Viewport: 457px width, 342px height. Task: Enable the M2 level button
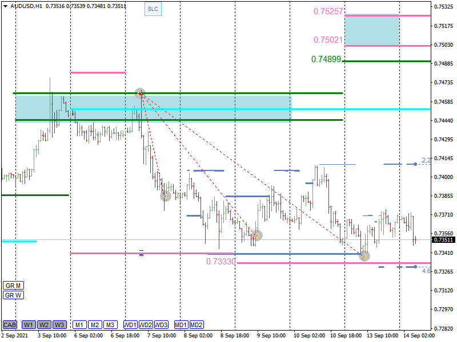click(95, 325)
